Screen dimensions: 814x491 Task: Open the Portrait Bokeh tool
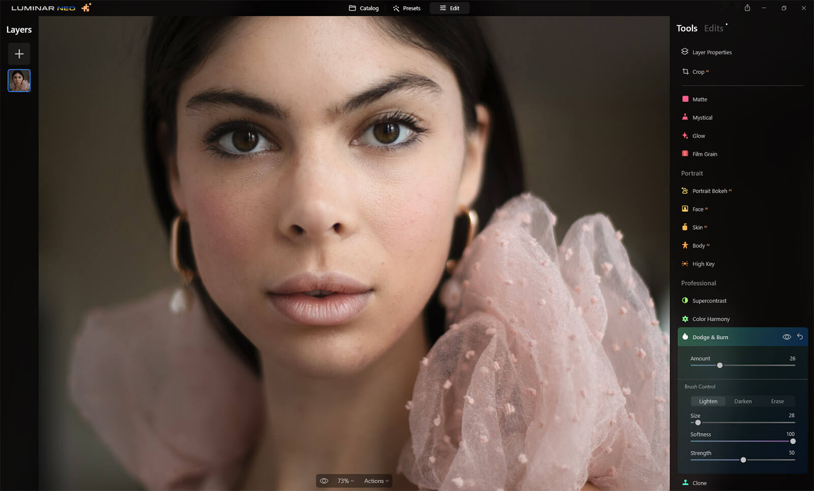click(709, 191)
